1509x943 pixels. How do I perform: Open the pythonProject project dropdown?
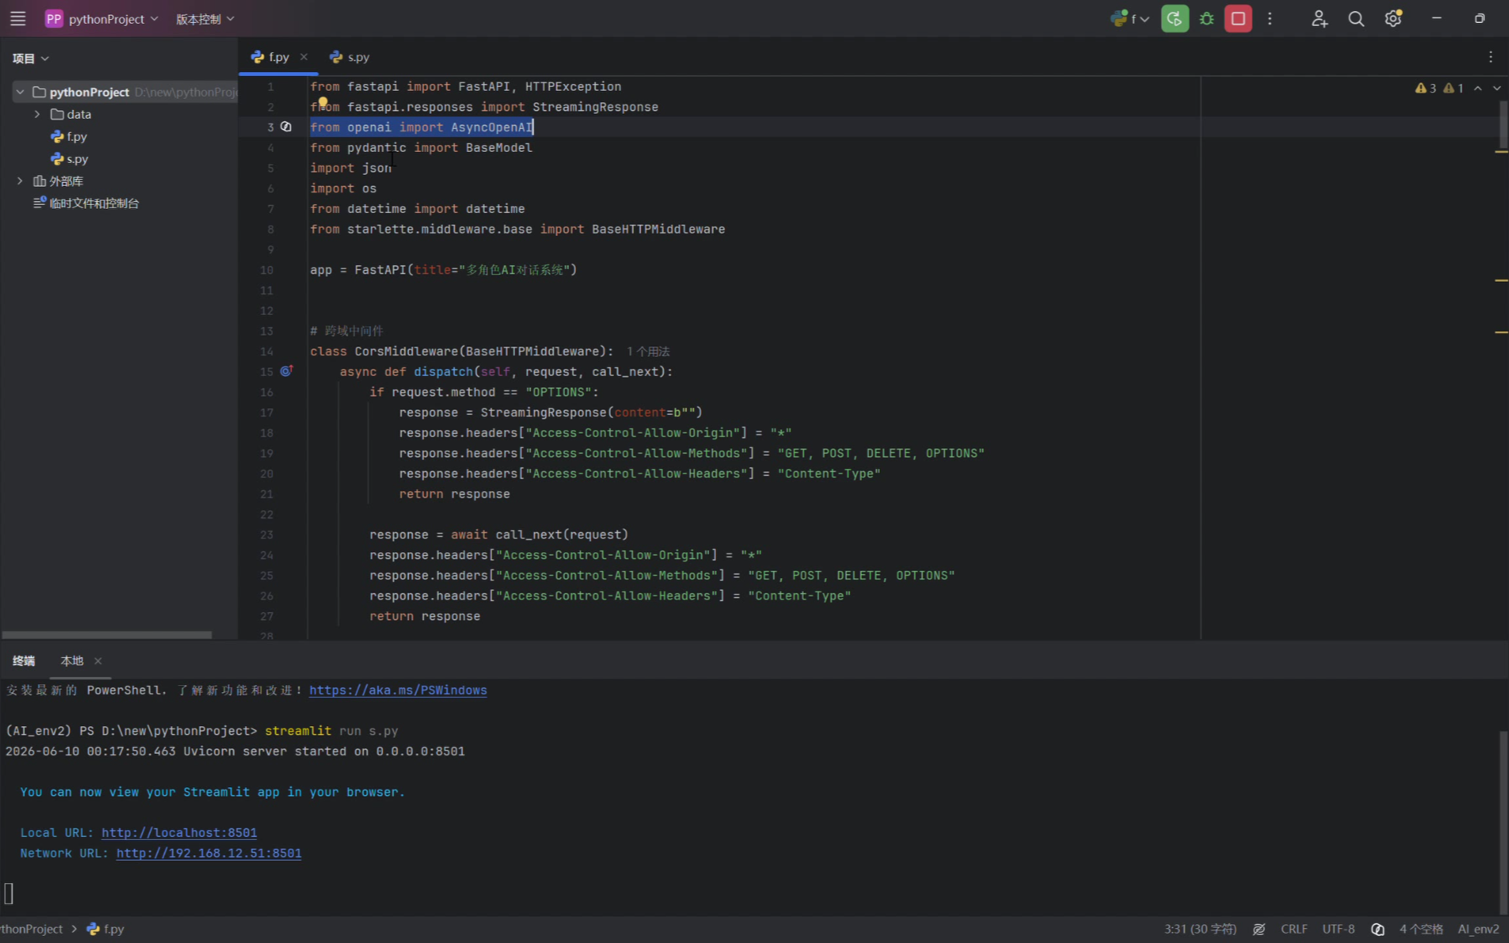[102, 18]
